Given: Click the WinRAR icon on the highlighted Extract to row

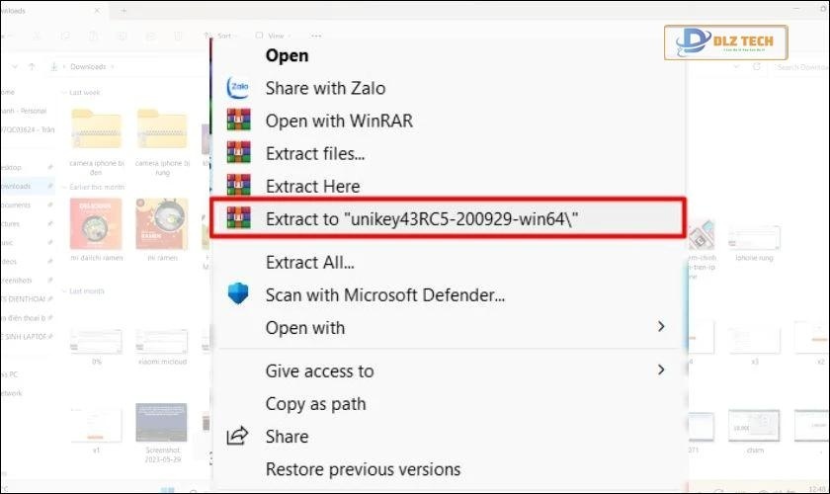Looking at the screenshot, I should [x=238, y=218].
